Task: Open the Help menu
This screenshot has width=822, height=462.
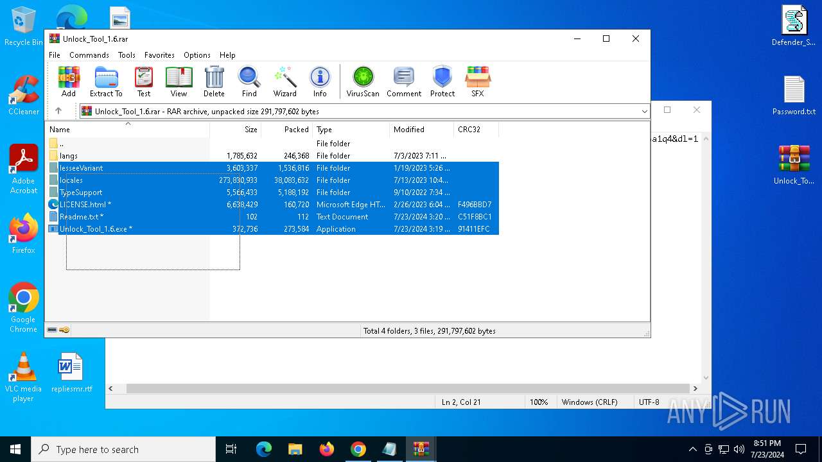Action: [x=227, y=55]
